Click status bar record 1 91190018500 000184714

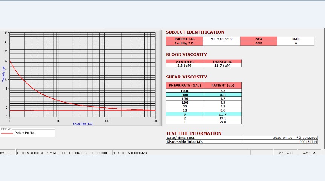[130, 153]
